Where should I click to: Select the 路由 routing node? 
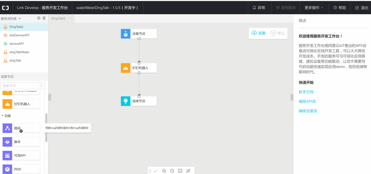tap(21, 128)
